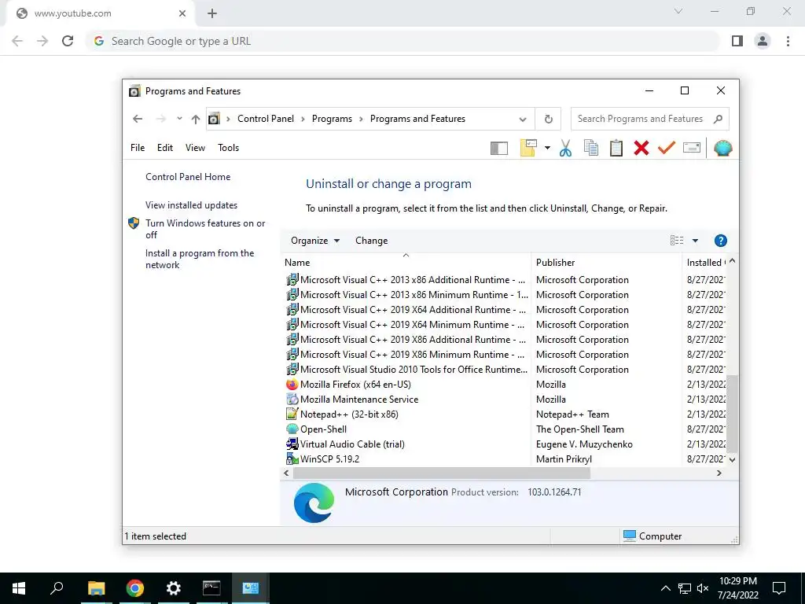
Task: Open View installed updates link
Action: pos(191,205)
